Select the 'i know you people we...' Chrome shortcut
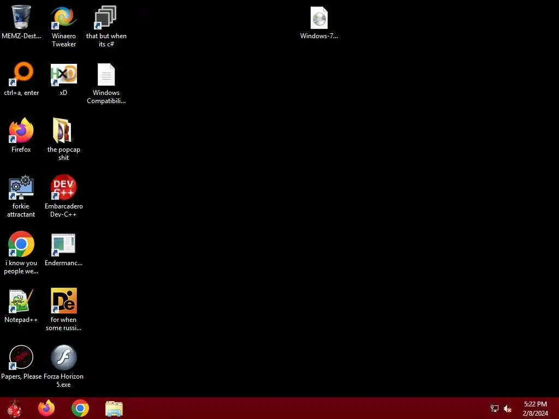This screenshot has height=419, width=559. (21, 244)
